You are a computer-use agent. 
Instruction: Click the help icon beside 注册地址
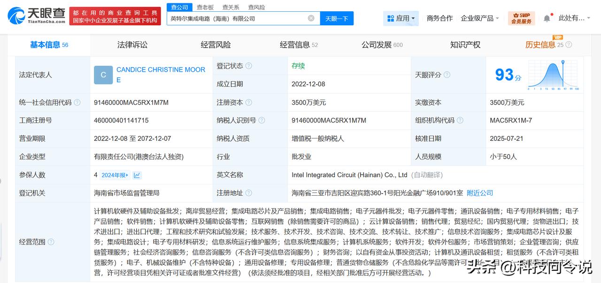pyautogui.click(x=249, y=193)
